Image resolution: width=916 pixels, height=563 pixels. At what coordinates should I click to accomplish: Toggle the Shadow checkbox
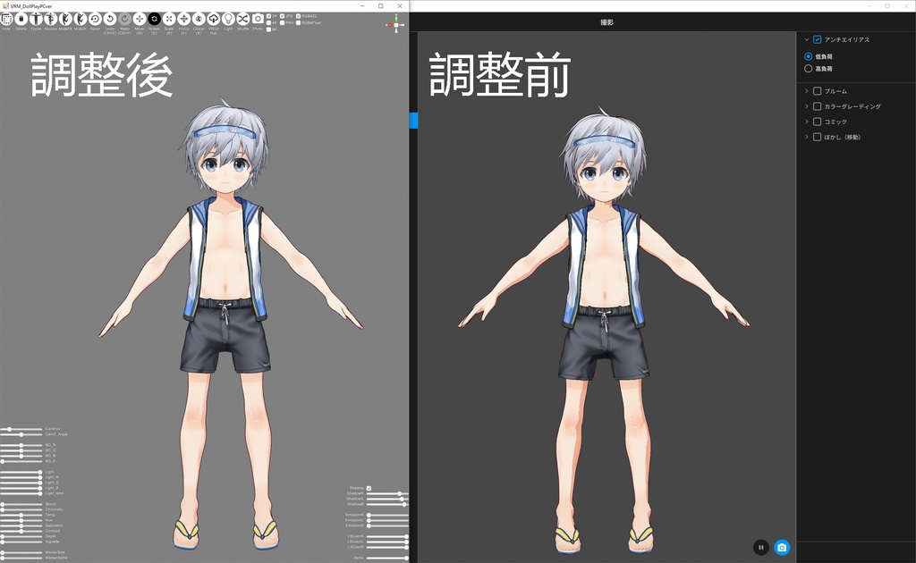point(369,488)
